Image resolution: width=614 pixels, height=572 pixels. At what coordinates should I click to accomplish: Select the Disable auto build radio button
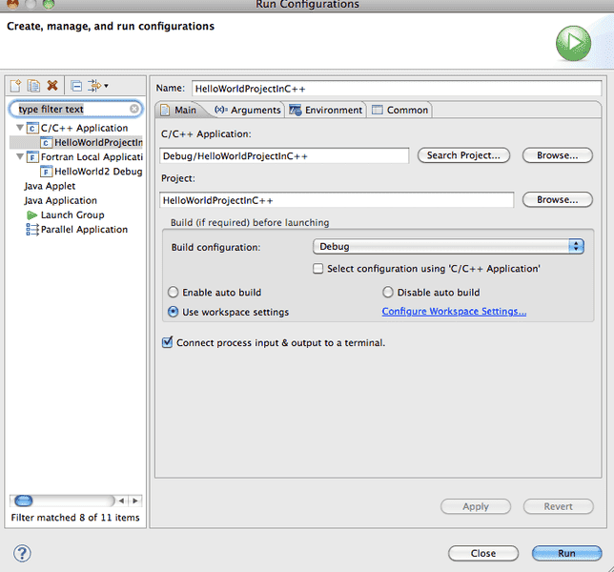click(x=388, y=293)
